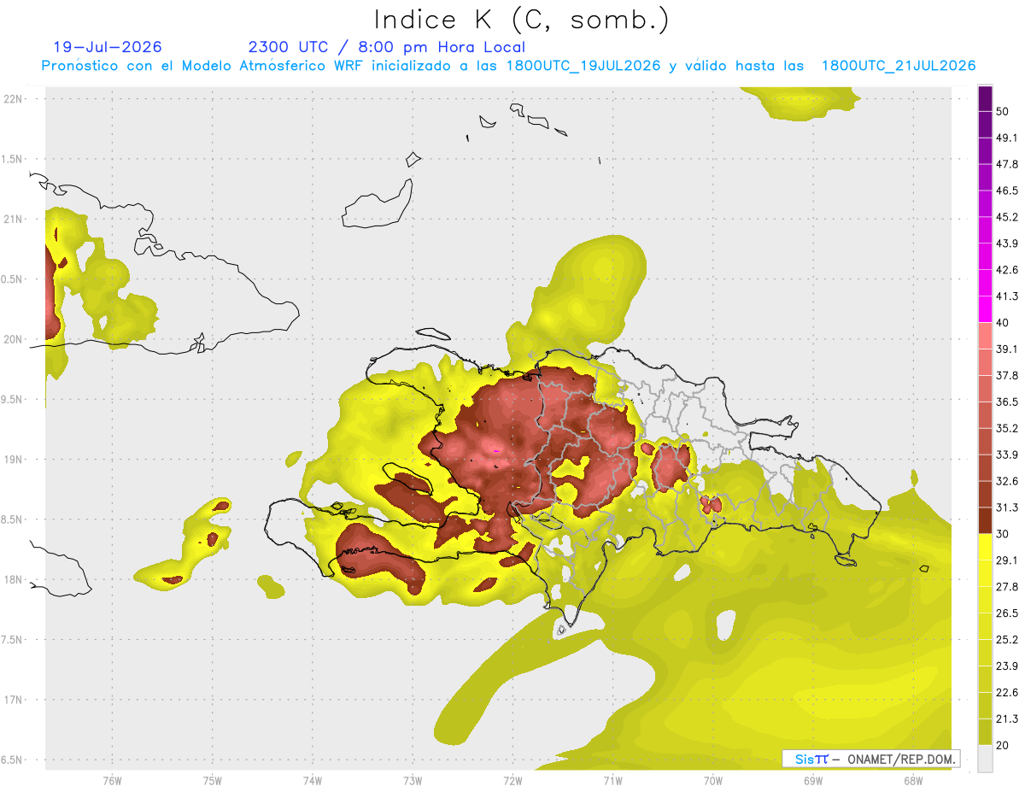Click the 20N latitude label

15,339
